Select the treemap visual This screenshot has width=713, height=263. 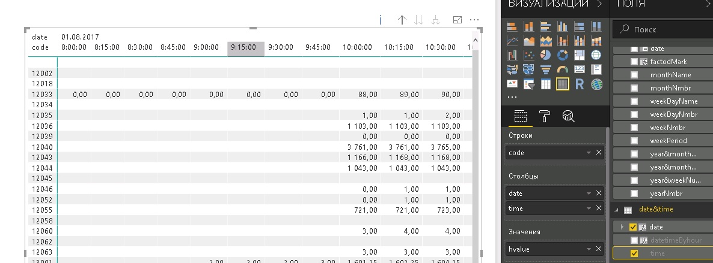click(x=580, y=55)
